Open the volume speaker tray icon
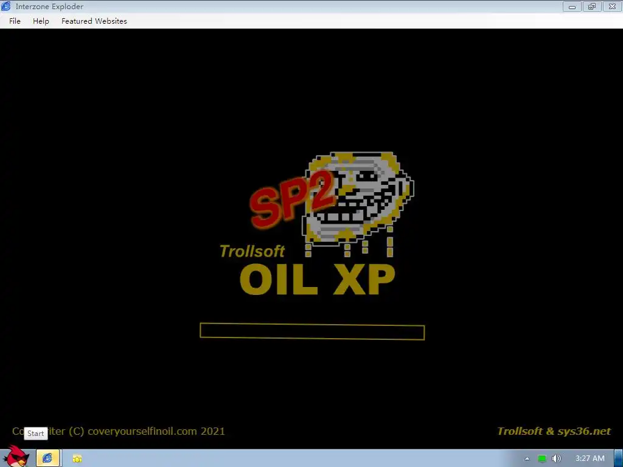This screenshot has width=623, height=467. 556,458
